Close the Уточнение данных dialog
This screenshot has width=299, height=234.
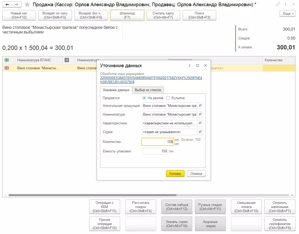click(x=205, y=65)
